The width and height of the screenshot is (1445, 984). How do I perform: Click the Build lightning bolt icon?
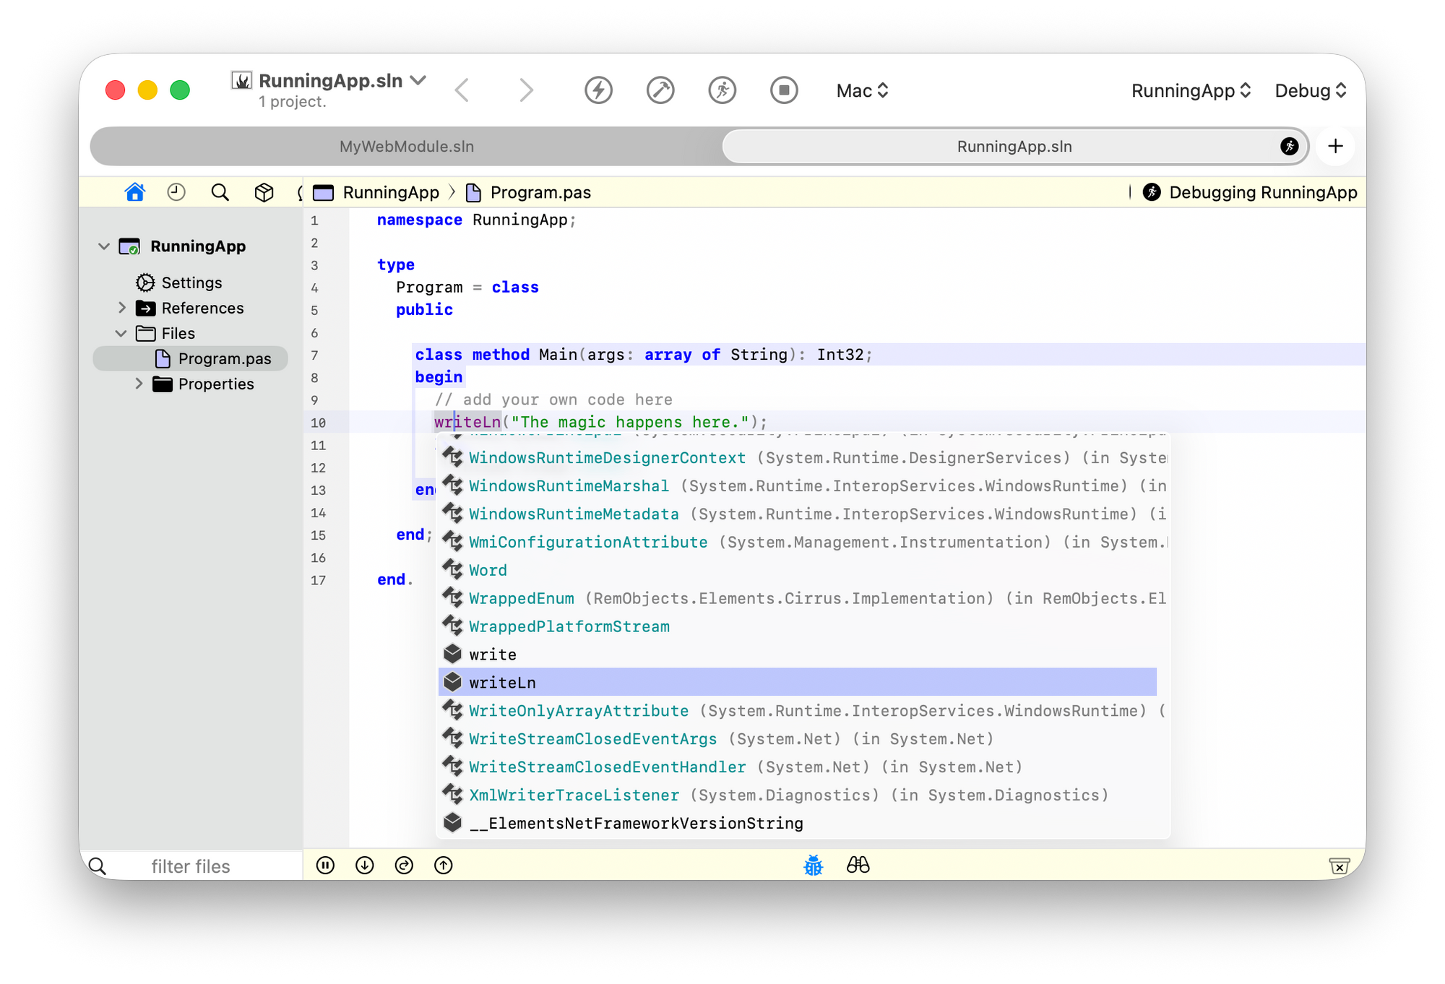click(x=598, y=90)
